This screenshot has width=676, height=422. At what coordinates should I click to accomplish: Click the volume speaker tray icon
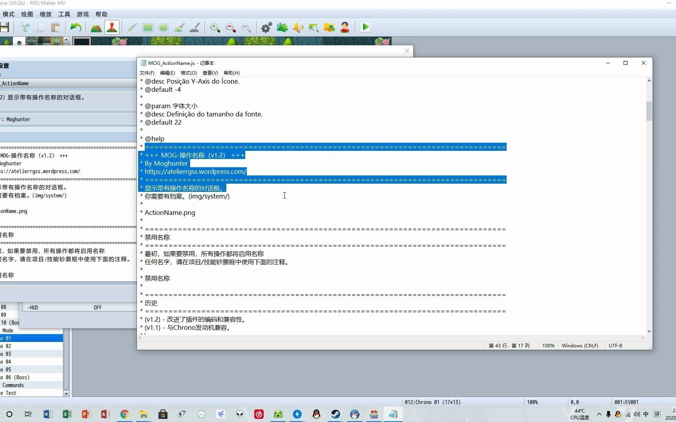coord(637,414)
